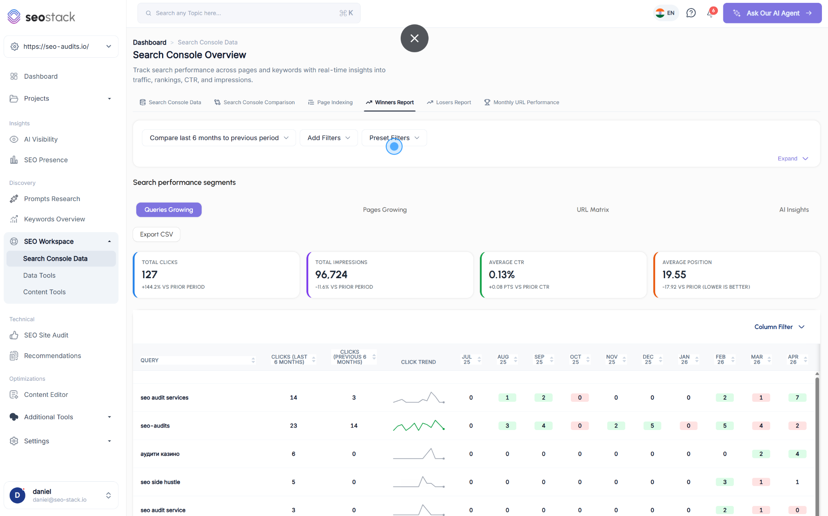Click the Prompts Research satellite icon

(14, 199)
